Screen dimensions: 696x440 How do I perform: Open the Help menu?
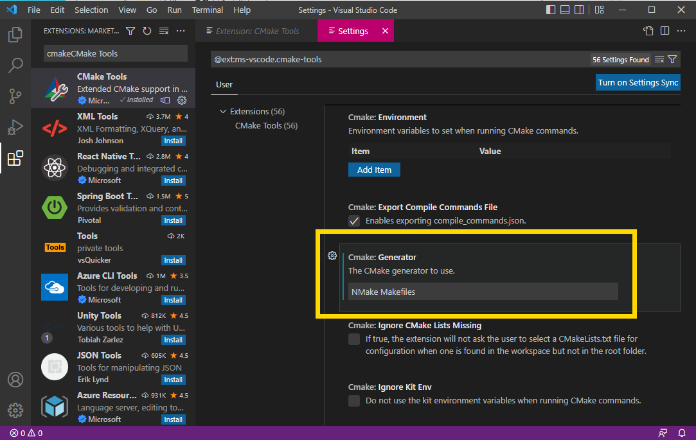pos(242,10)
